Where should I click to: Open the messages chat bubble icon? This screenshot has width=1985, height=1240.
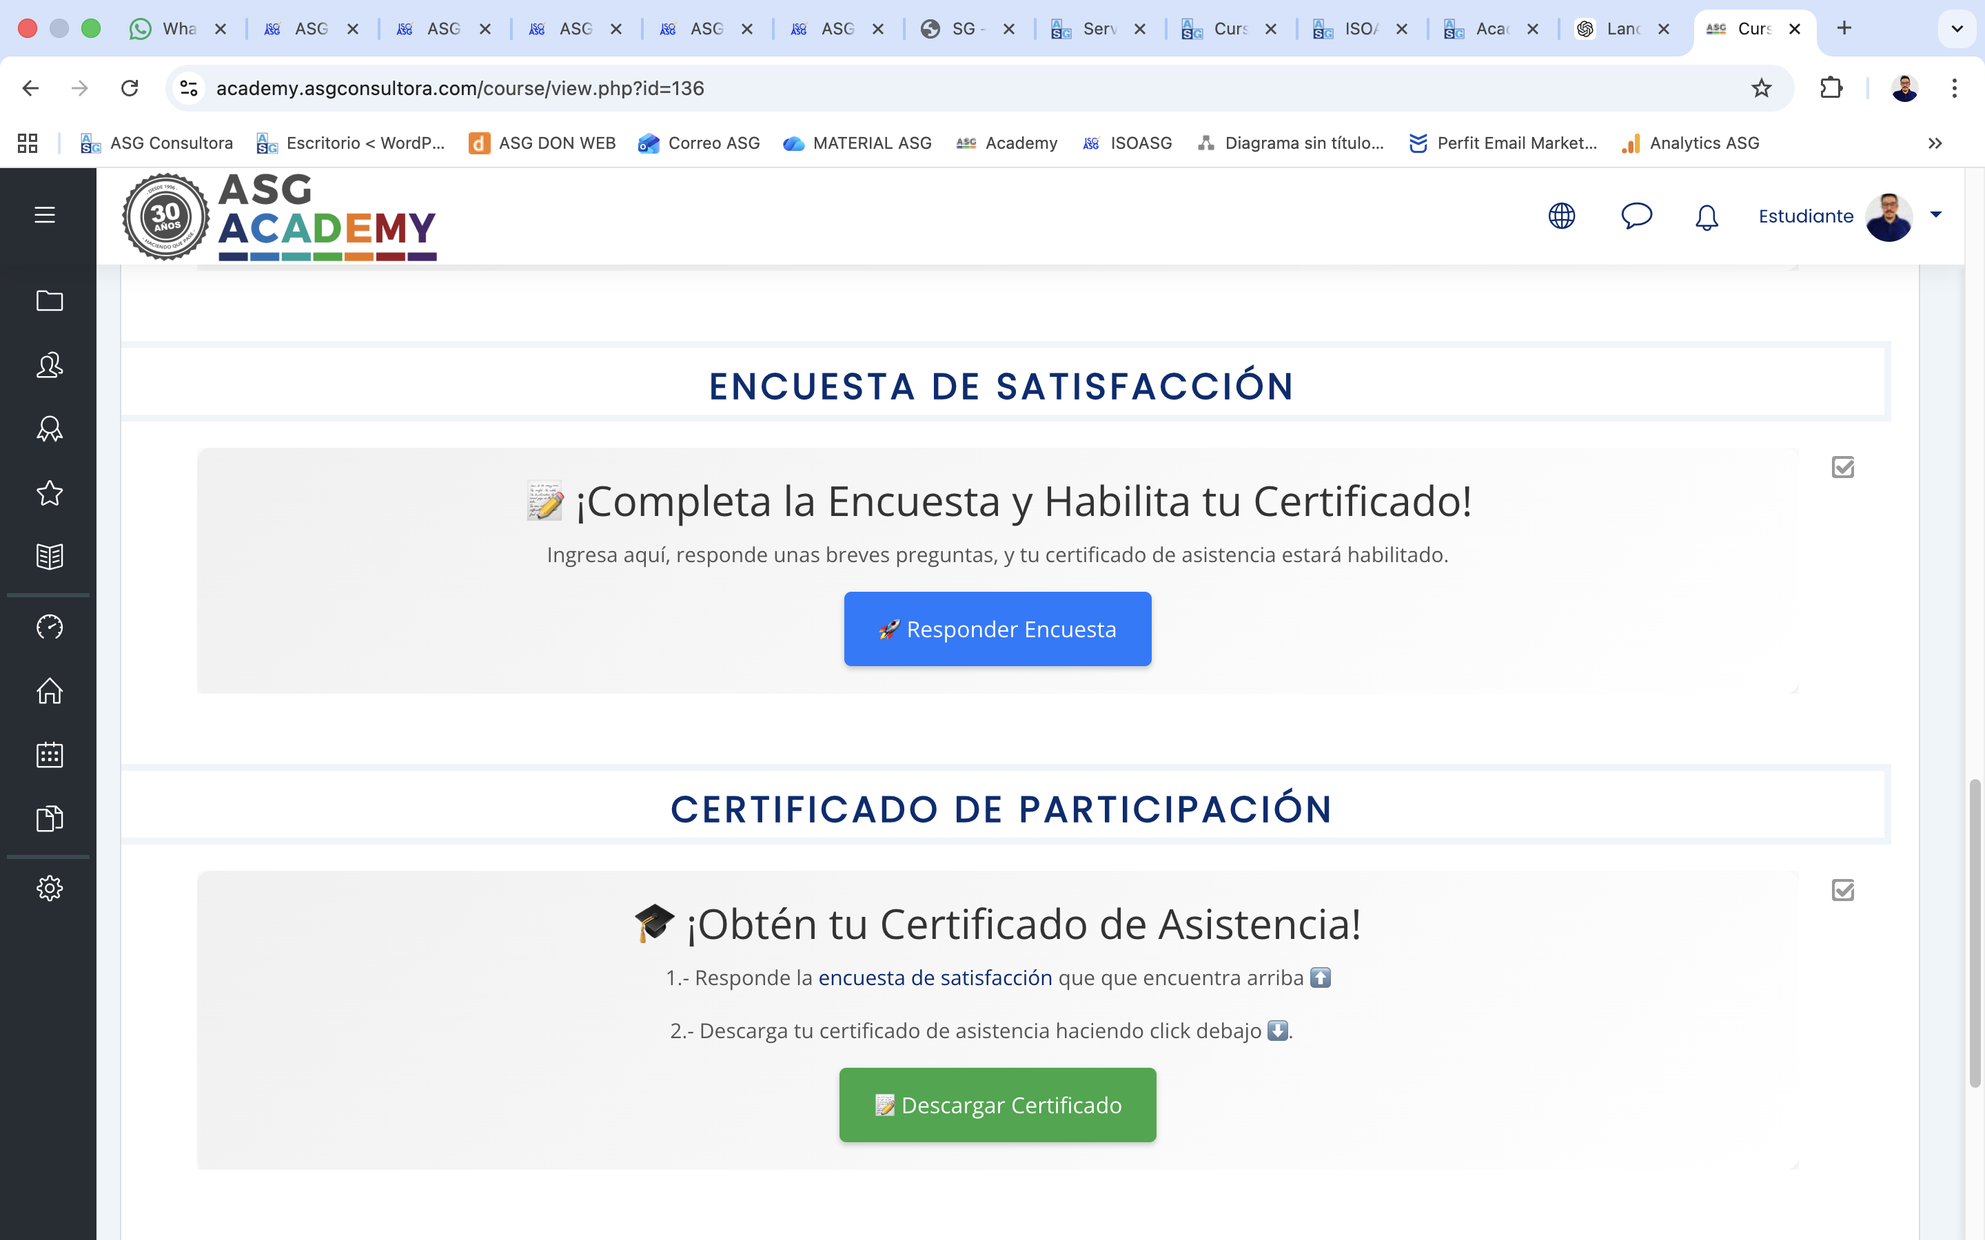coord(1635,216)
